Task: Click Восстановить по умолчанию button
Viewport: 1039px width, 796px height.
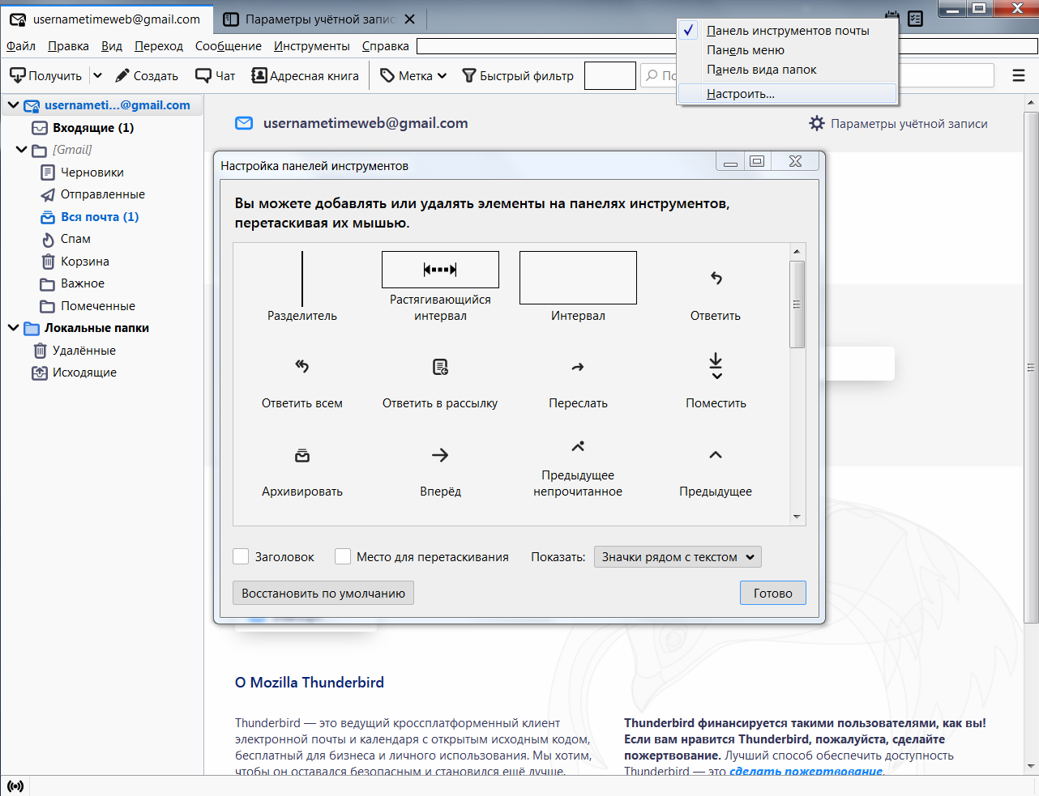Action: (x=323, y=593)
